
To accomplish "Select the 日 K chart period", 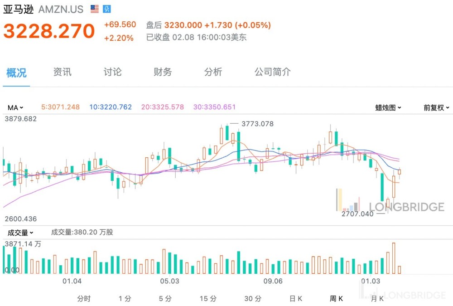I will [296, 298].
